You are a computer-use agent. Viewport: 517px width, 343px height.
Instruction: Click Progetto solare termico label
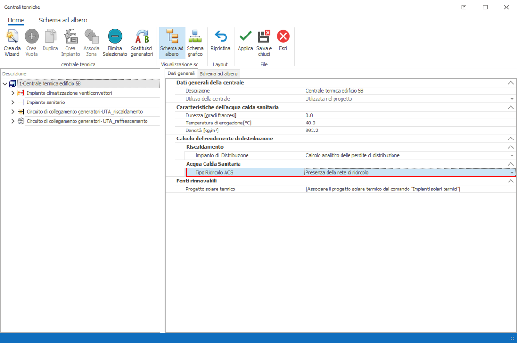(210, 189)
